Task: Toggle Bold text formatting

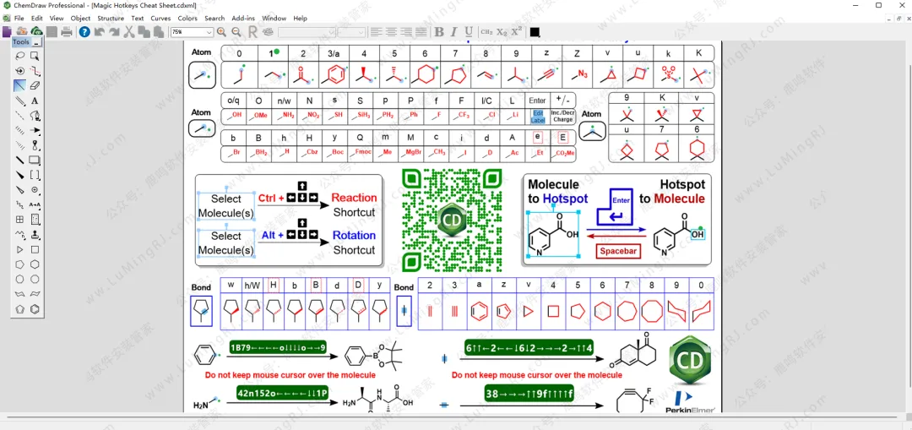Action: [439, 32]
